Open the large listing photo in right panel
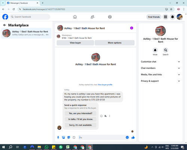187x150 pixels. click(x=160, y=31)
